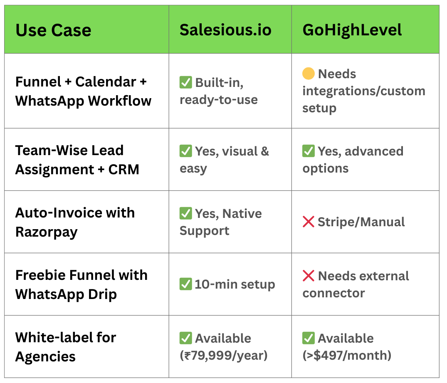Click the "Funnel + Calendar + WhatsApp Workflow" row label
The width and height of the screenshot is (447, 383).
tap(83, 91)
